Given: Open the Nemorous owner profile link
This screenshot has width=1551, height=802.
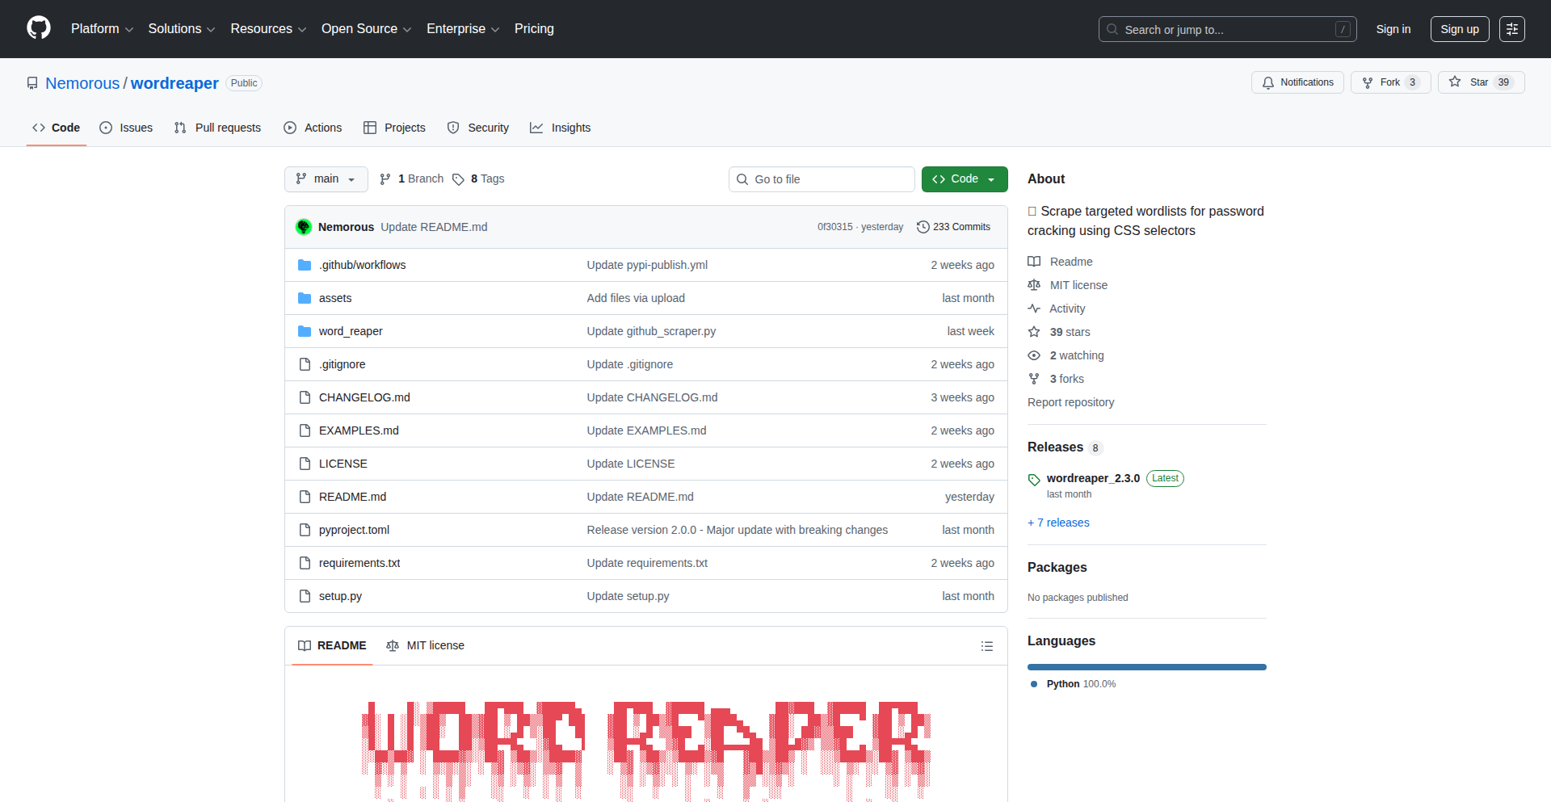Looking at the screenshot, I should pyautogui.click(x=82, y=83).
